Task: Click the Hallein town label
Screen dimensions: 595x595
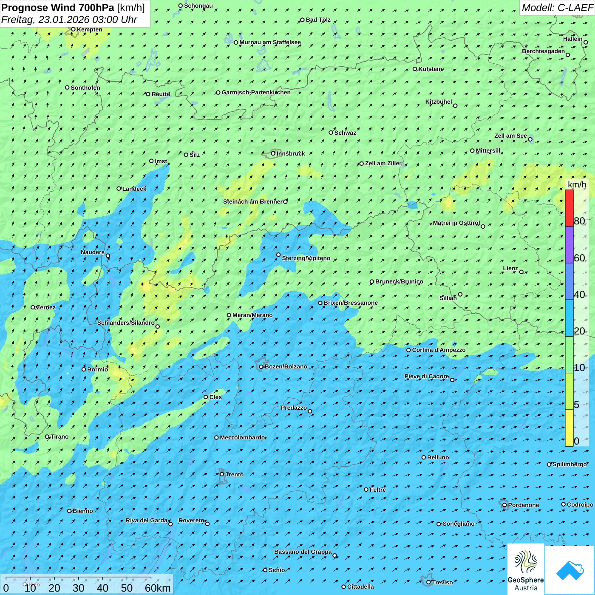Action: 573,39
